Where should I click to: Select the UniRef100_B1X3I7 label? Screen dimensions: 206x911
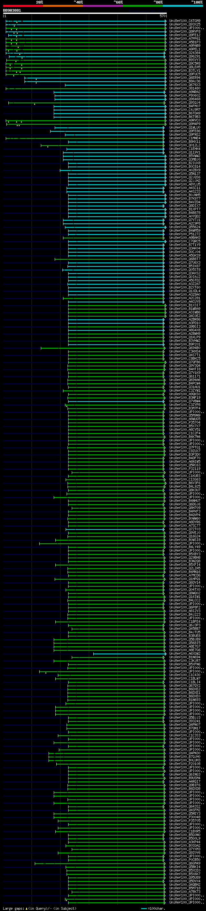coord(185,305)
